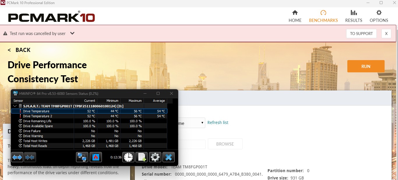The image size is (398, 180).
Task: Select the Drive Available Spare row
Action: click(89, 126)
